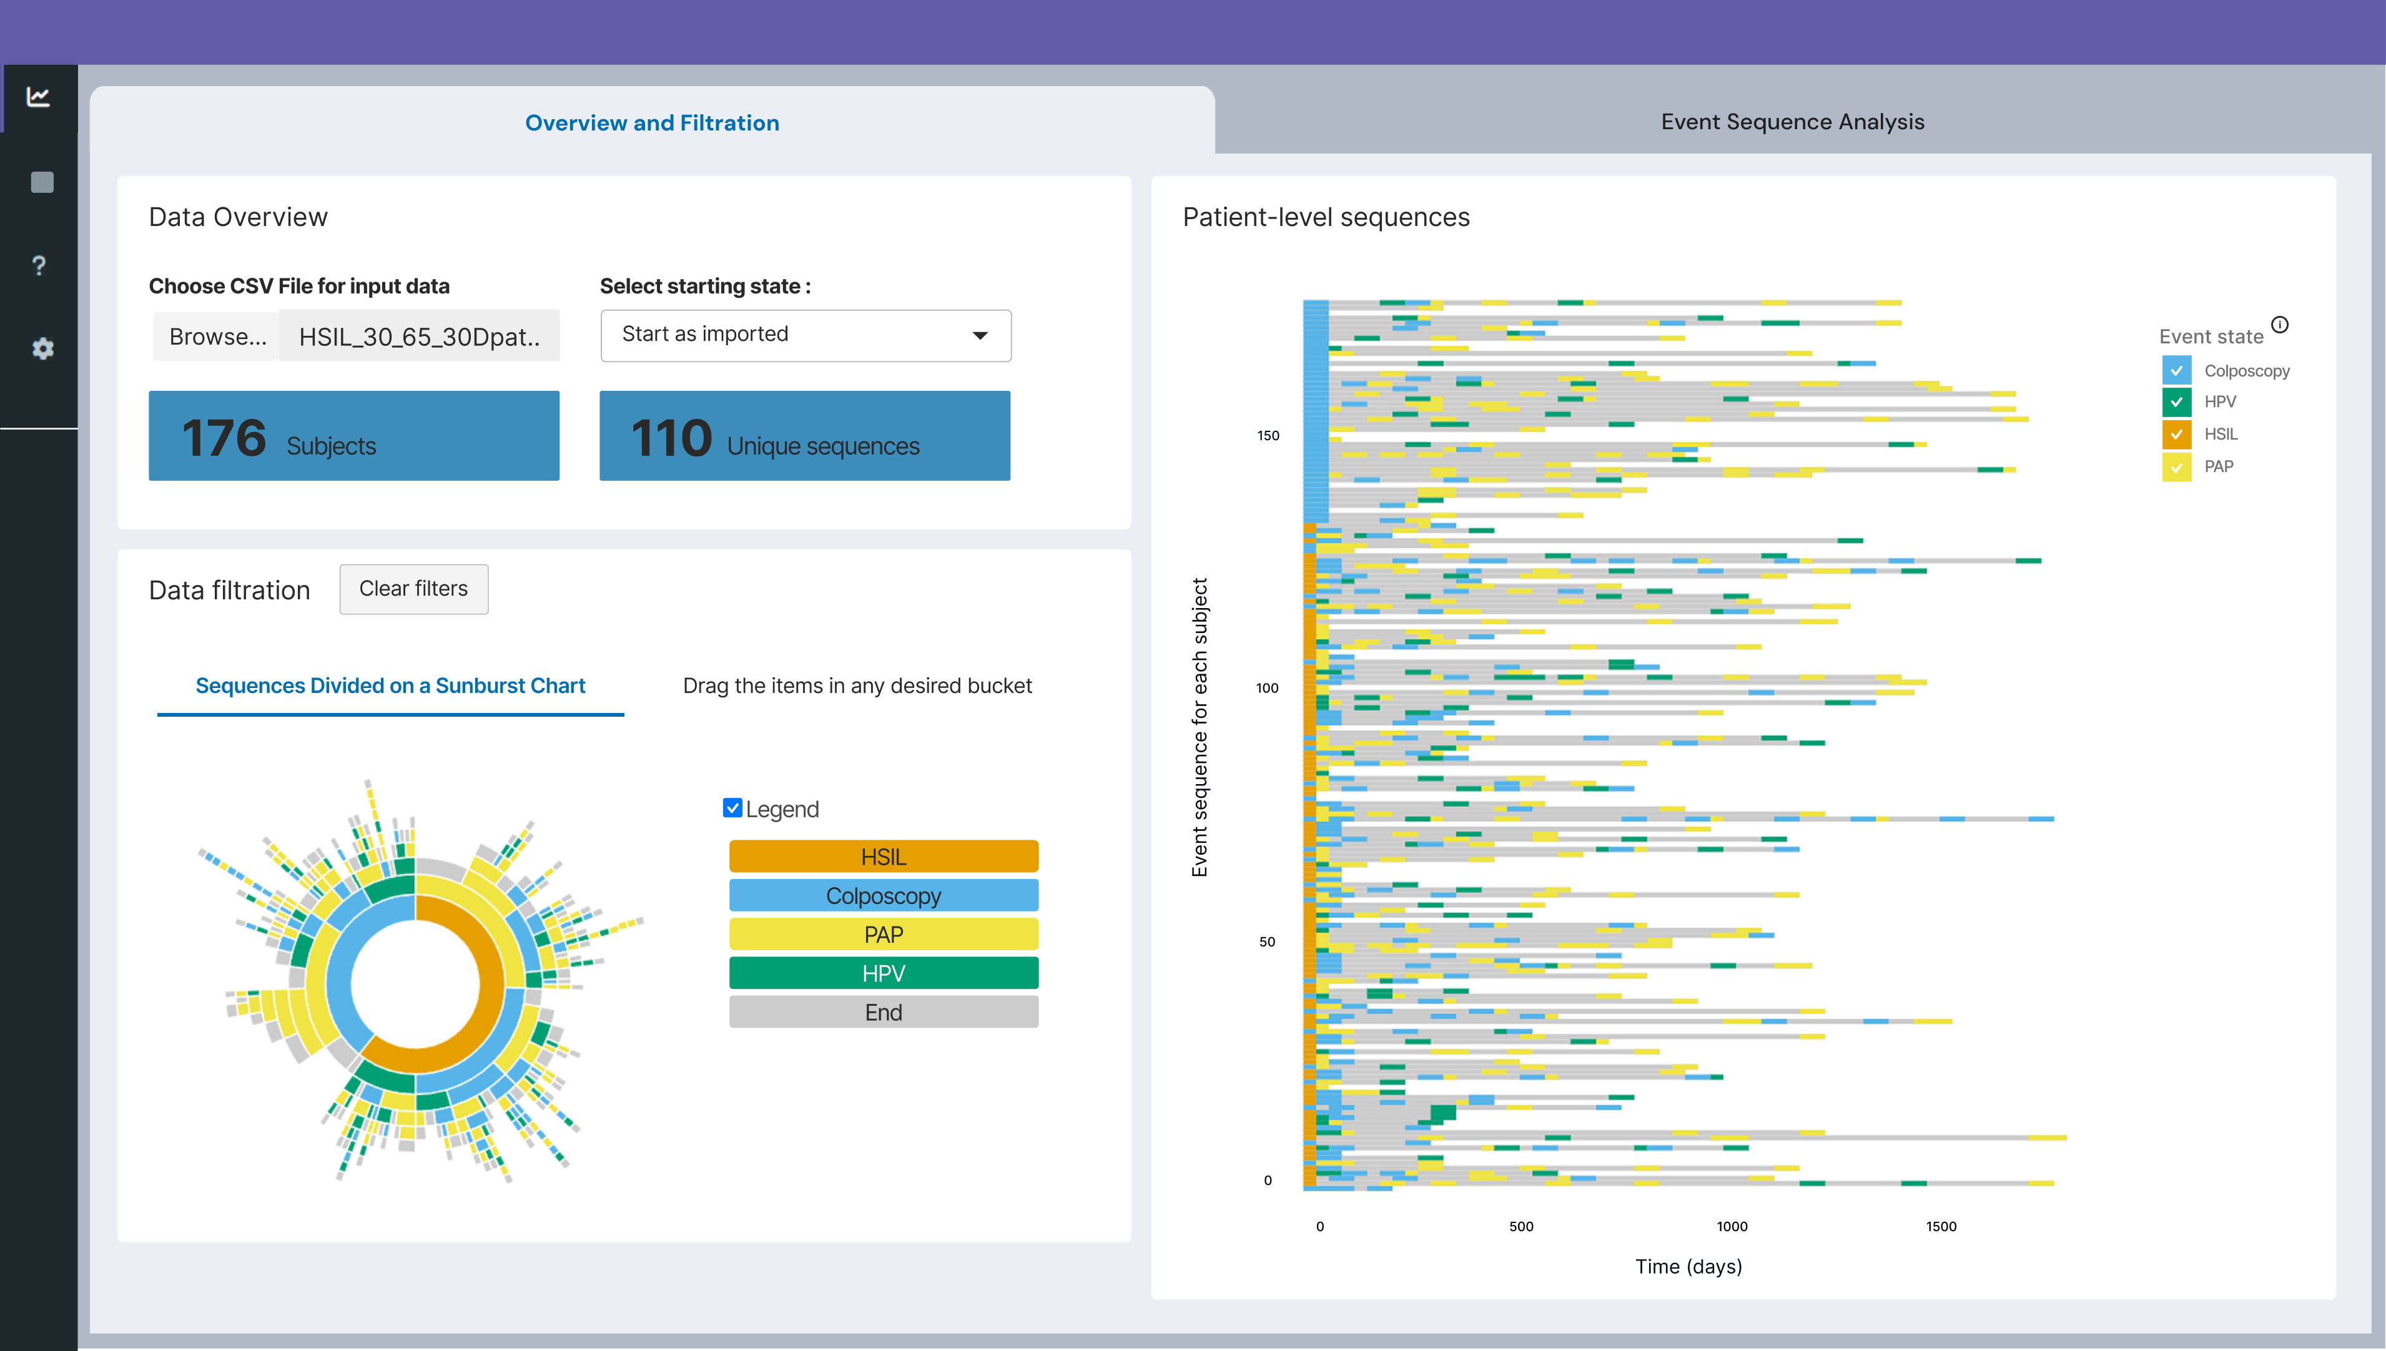Open the settings gear sidebar icon
The image size is (2386, 1351).
click(x=42, y=349)
